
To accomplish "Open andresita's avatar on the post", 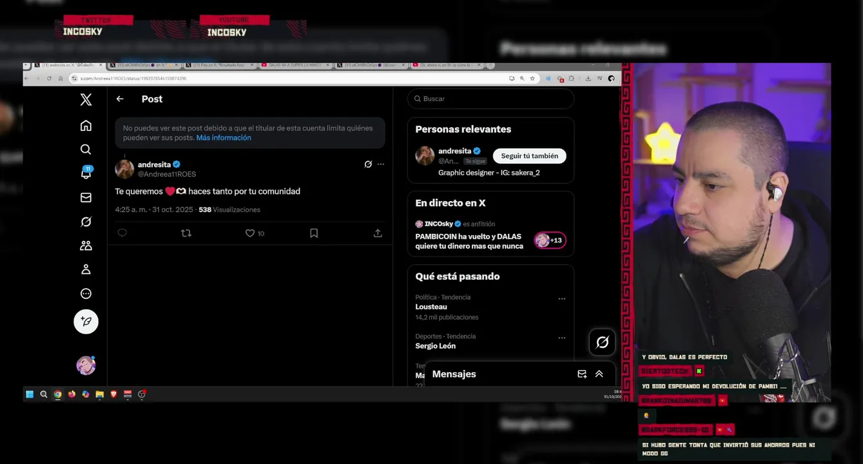I will [x=124, y=169].
